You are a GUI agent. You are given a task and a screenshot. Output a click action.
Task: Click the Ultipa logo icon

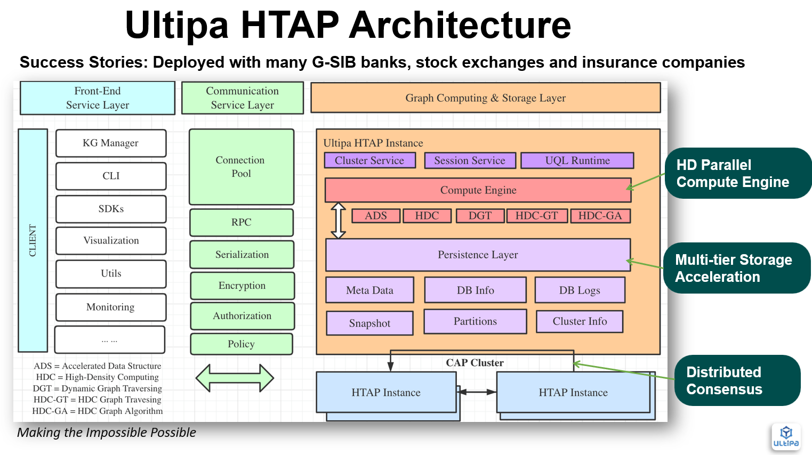(786, 437)
